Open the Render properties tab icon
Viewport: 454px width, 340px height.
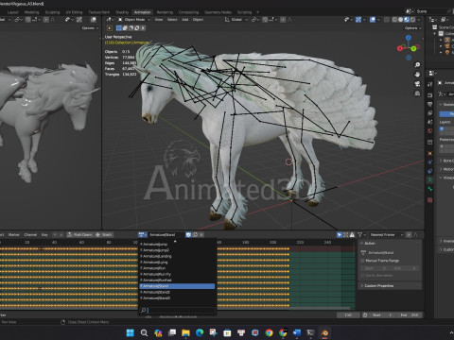430,95
